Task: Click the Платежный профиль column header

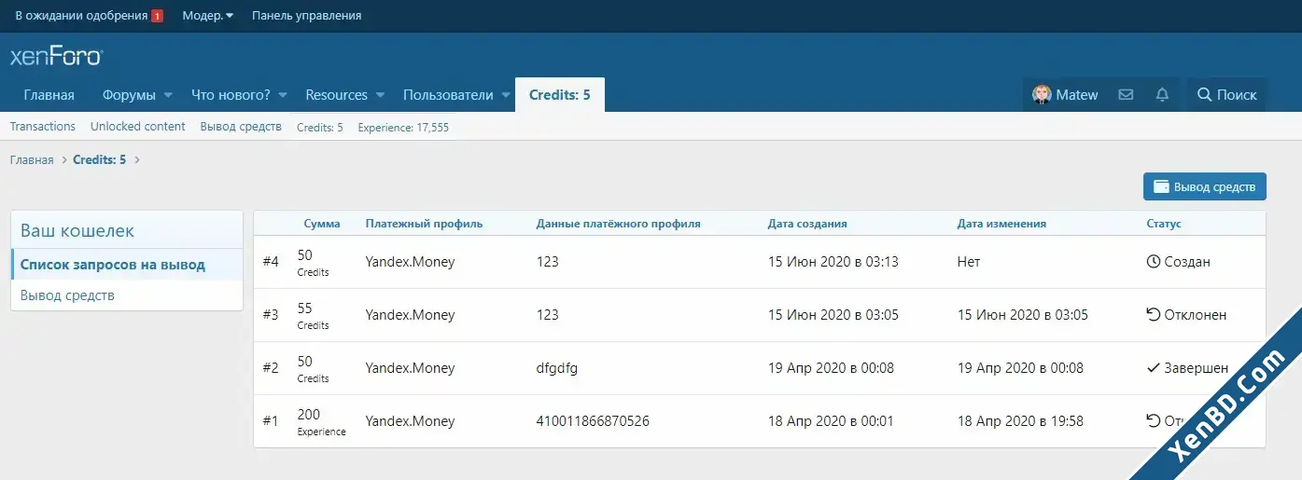Action: pos(424,224)
